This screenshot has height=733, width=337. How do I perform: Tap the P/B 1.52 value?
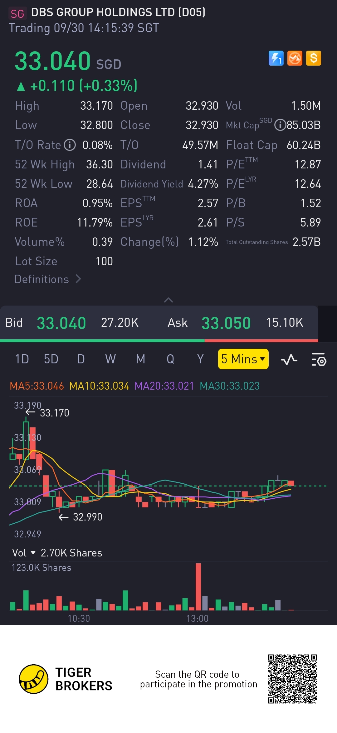[x=311, y=203]
